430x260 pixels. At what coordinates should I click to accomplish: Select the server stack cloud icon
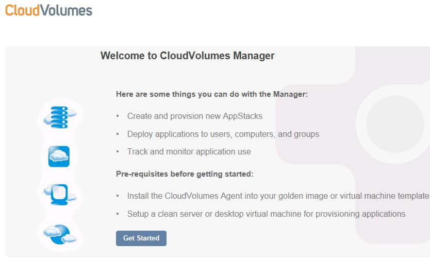(x=60, y=117)
